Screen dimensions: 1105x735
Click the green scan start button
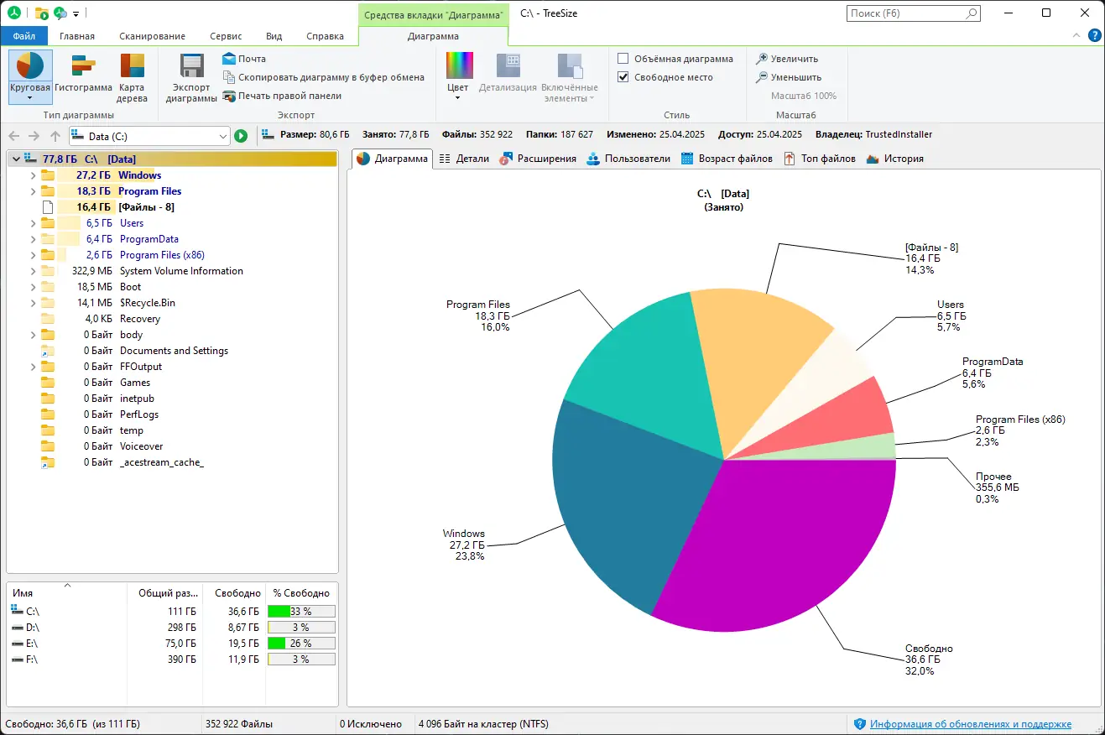click(x=241, y=136)
